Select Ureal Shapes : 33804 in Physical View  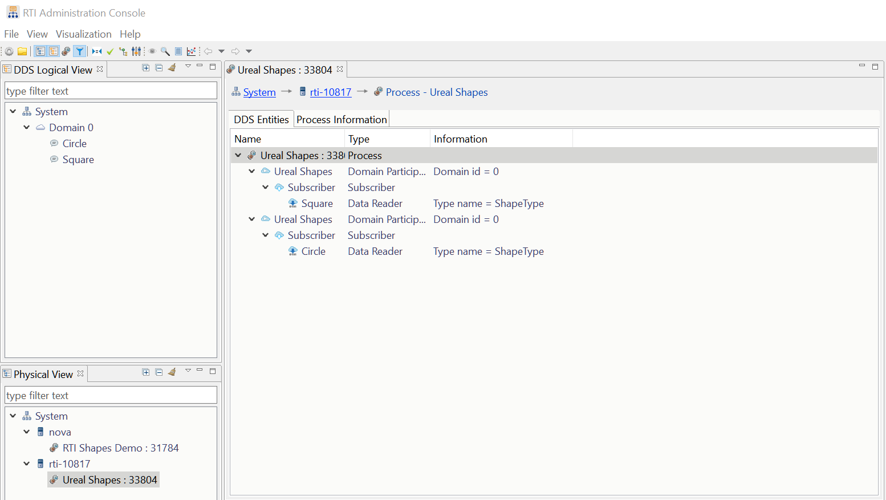point(109,480)
